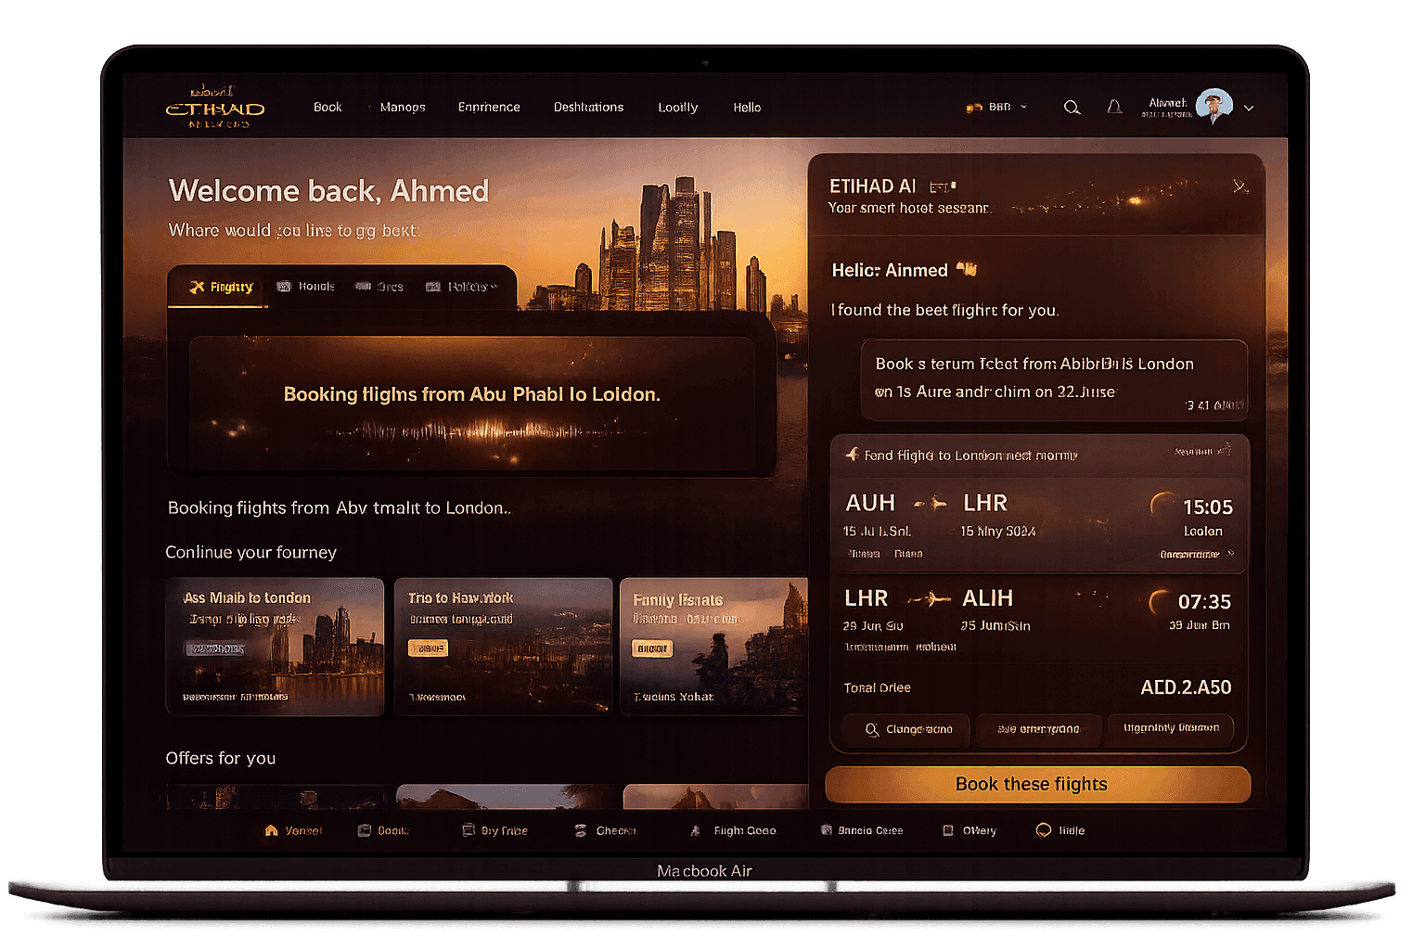The width and height of the screenshot is (1425, 950).
Task: Switch to the Hotels tab
Action: coord(306,287)
